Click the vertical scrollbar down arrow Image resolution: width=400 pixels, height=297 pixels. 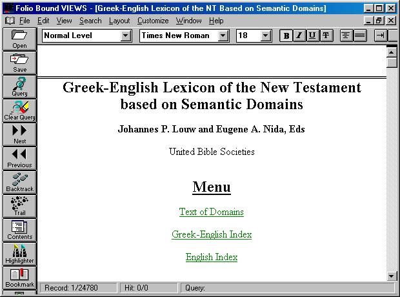coord(392,276)
